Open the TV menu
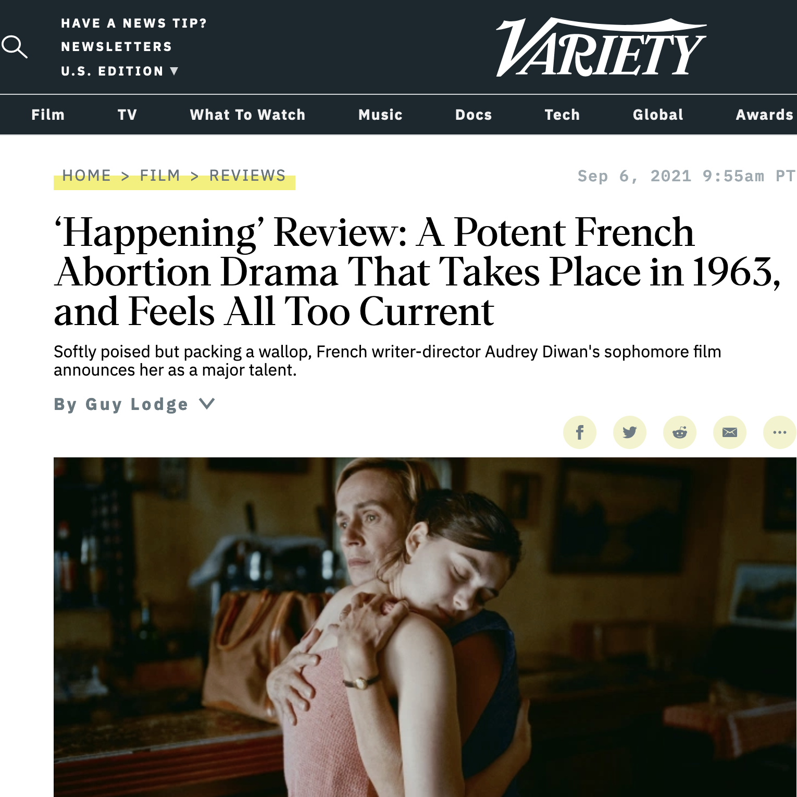The width and height of the screenshot is (797, 797). click(127, 115)
